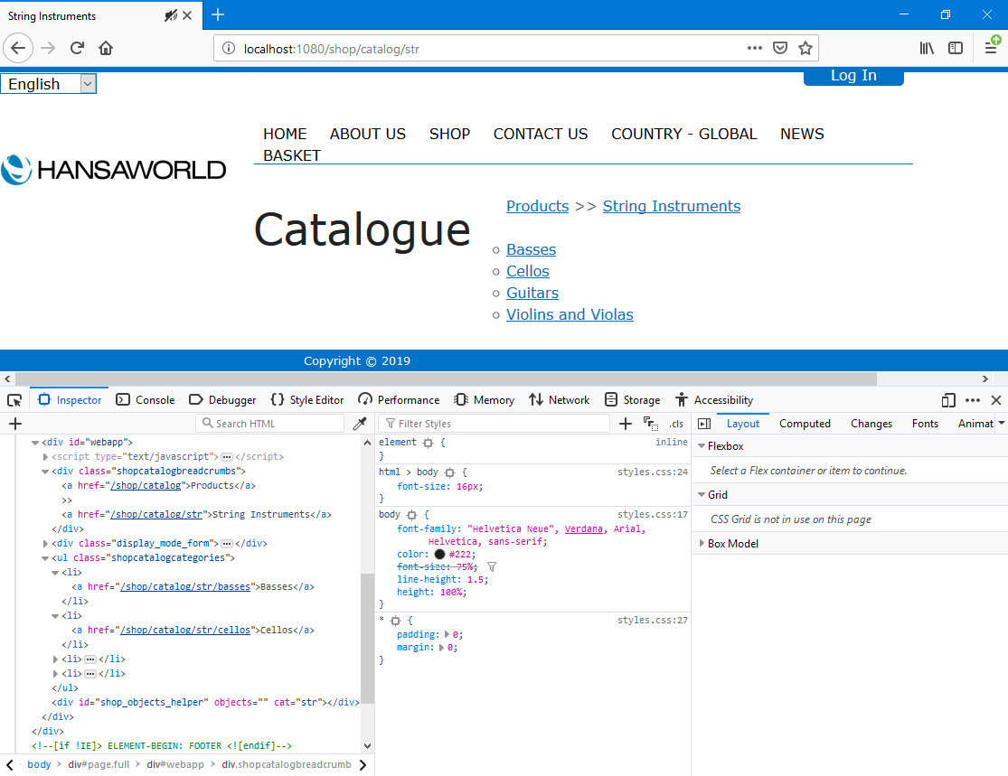This screenshot has width=1008, height=776.
Task: Expand the margin shorthand property arrow
Action: tap(441, 648)
